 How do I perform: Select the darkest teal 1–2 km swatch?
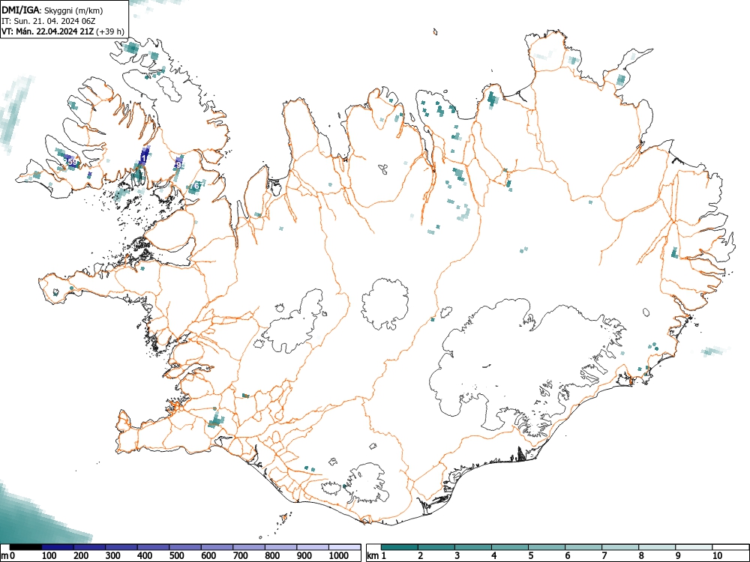[x=400, y=547]
